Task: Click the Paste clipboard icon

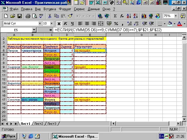Action: pos(63,16)
